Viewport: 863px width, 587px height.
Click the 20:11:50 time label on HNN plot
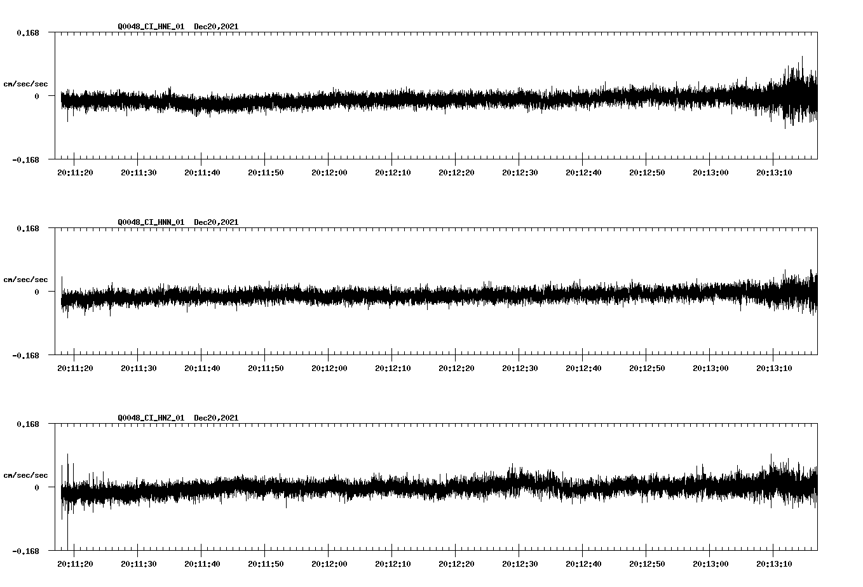pyautogui.click(x=266, y=368)
